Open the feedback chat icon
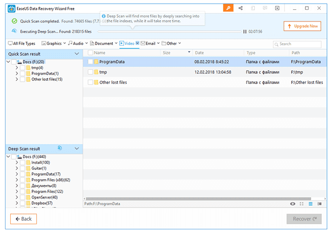 point(265,8)
